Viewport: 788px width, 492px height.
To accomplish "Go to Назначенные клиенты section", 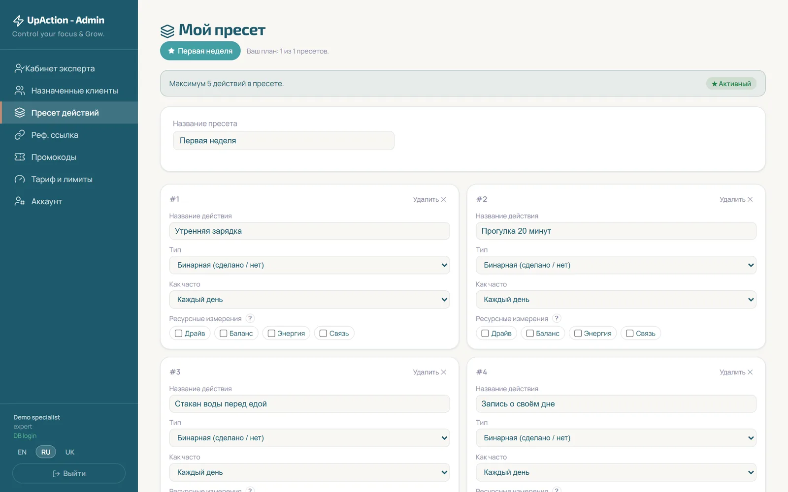I will tap(69, 91).
